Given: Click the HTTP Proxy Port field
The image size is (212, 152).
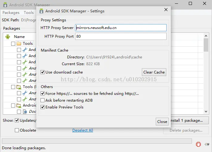Looking at the screenshot, I should pyautogui.click(x=121, y=36).
